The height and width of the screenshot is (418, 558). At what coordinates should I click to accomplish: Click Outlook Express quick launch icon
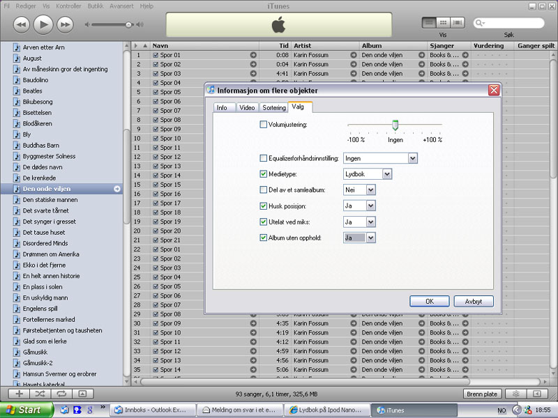tap(64, 410)
